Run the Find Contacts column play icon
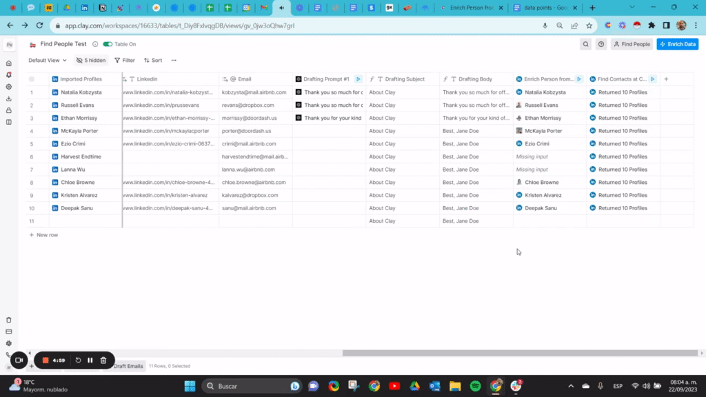The image size is (706, 397). click(x=652, y=79)
